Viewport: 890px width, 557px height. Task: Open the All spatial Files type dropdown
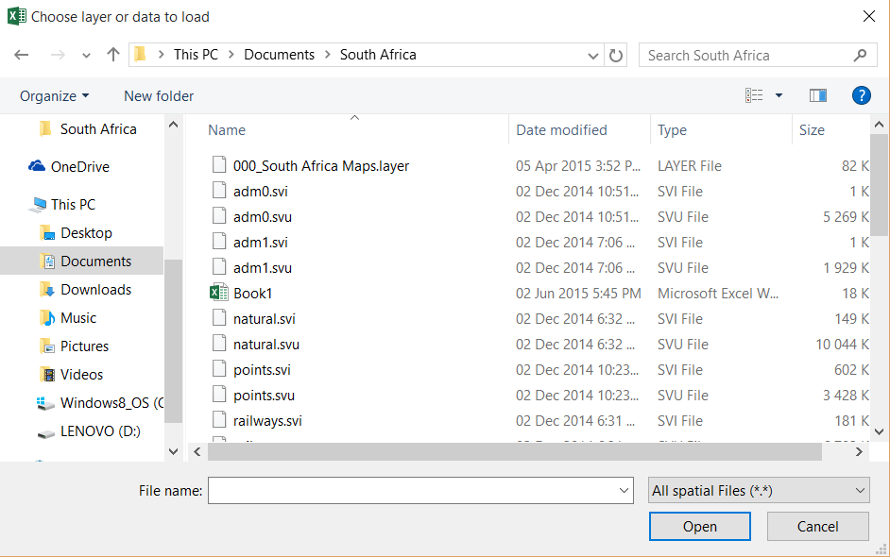(759, 490)
